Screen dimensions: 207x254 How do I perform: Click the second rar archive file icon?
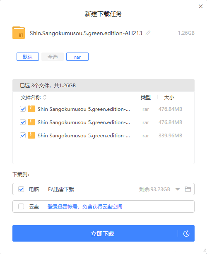pos(31,122)
